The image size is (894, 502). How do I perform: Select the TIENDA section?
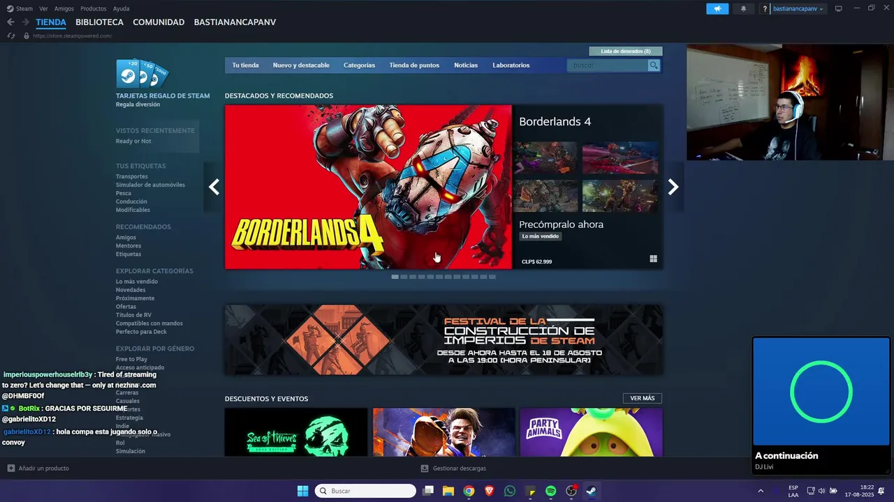click(x=51, y=22)
